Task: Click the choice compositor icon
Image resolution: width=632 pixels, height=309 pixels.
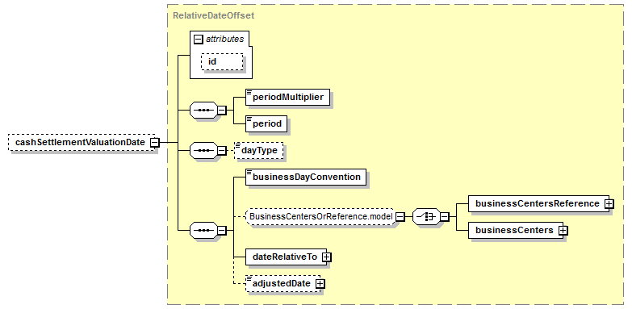Action: 426,217
